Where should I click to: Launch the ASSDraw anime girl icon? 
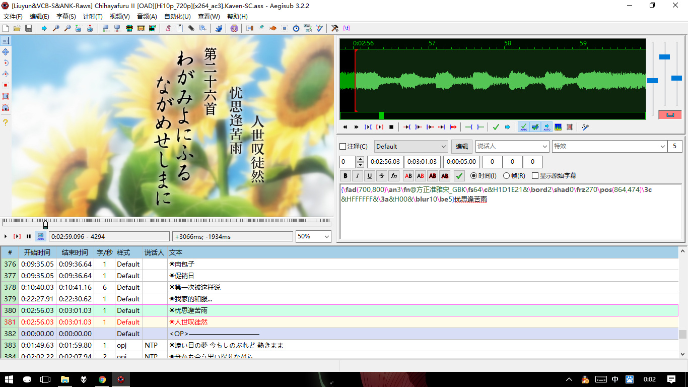pyautogui.click(x=234, y=28)
